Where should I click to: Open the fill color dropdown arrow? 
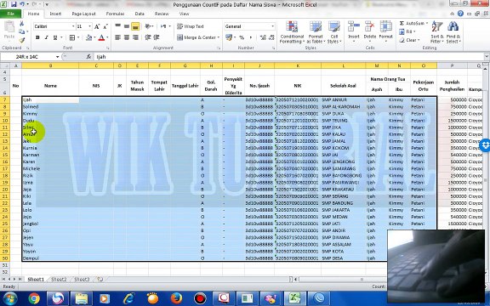[x=94, y=37]
